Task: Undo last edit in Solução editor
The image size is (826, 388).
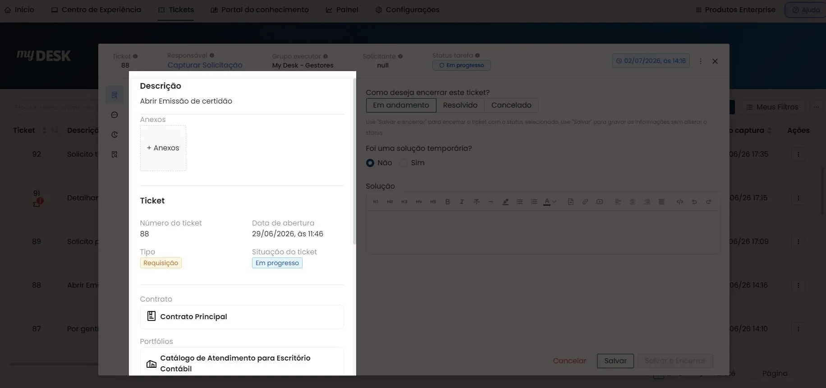Action: pos(694,202)
